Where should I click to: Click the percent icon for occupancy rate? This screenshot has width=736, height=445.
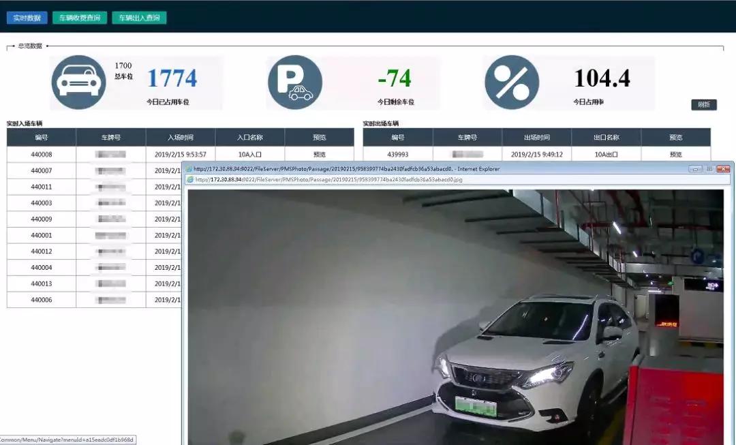coord(511,82)
